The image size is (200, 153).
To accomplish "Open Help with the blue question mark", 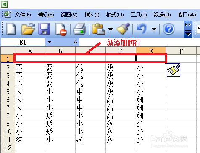I will (x=169, y=29).
